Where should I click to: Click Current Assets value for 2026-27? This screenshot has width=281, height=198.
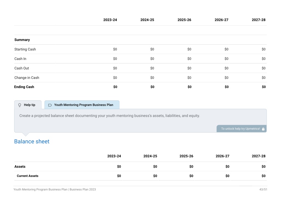[x=227, y=176]
